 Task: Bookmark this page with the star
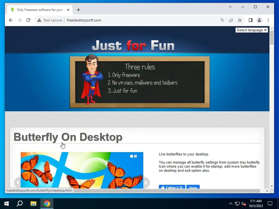coord(240,20)
